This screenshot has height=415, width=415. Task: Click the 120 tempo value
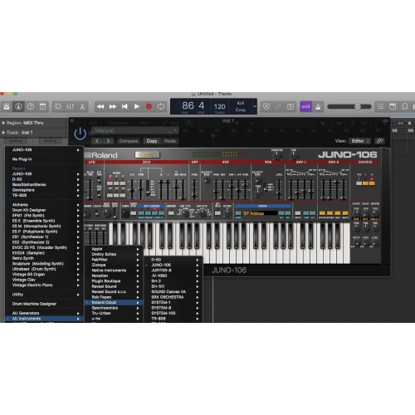click(x=219, y=106)
